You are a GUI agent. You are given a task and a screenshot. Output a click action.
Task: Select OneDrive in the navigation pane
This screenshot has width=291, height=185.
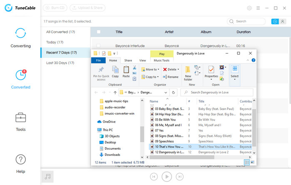tap(106, 122)
